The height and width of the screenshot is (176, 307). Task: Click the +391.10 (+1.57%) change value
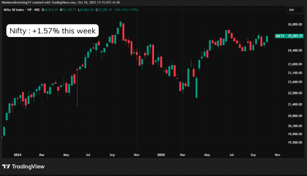(x=126, y=10)
